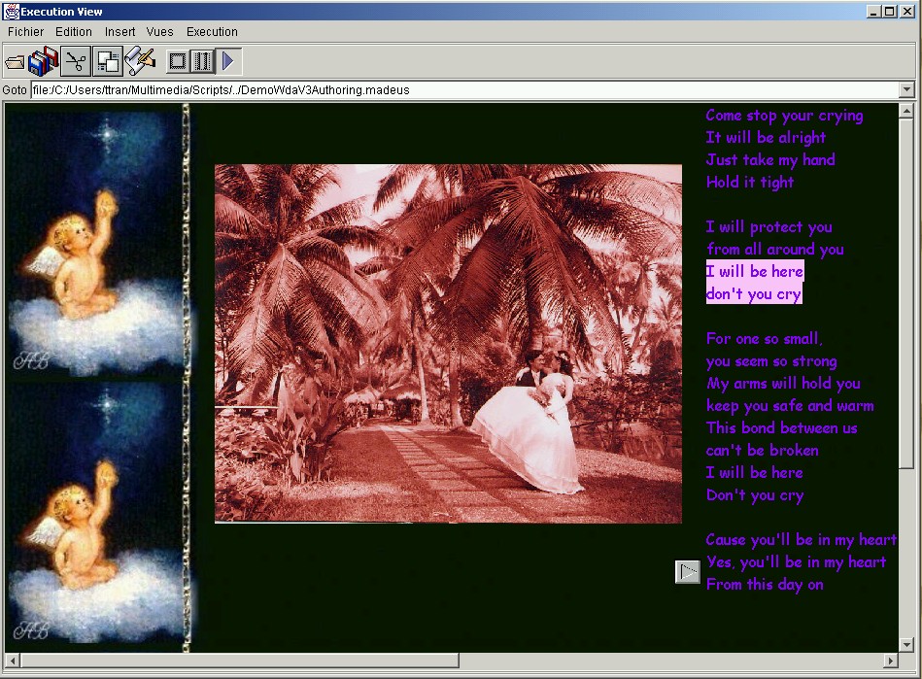Click the stop square playback button
Screen dimensions: 922x679
[x=178, y=61]
